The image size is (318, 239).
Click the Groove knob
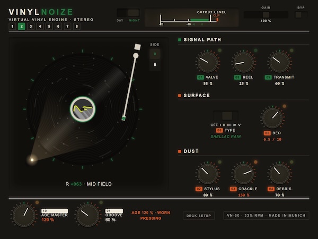point(88,216)
